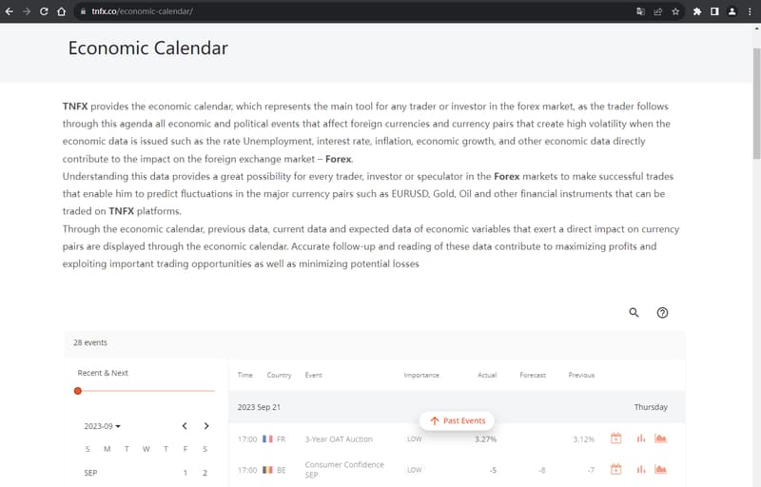Screen dimensions: 761x487
Task: Click the 3.12% previous value
Action: [x=583, y=439]
